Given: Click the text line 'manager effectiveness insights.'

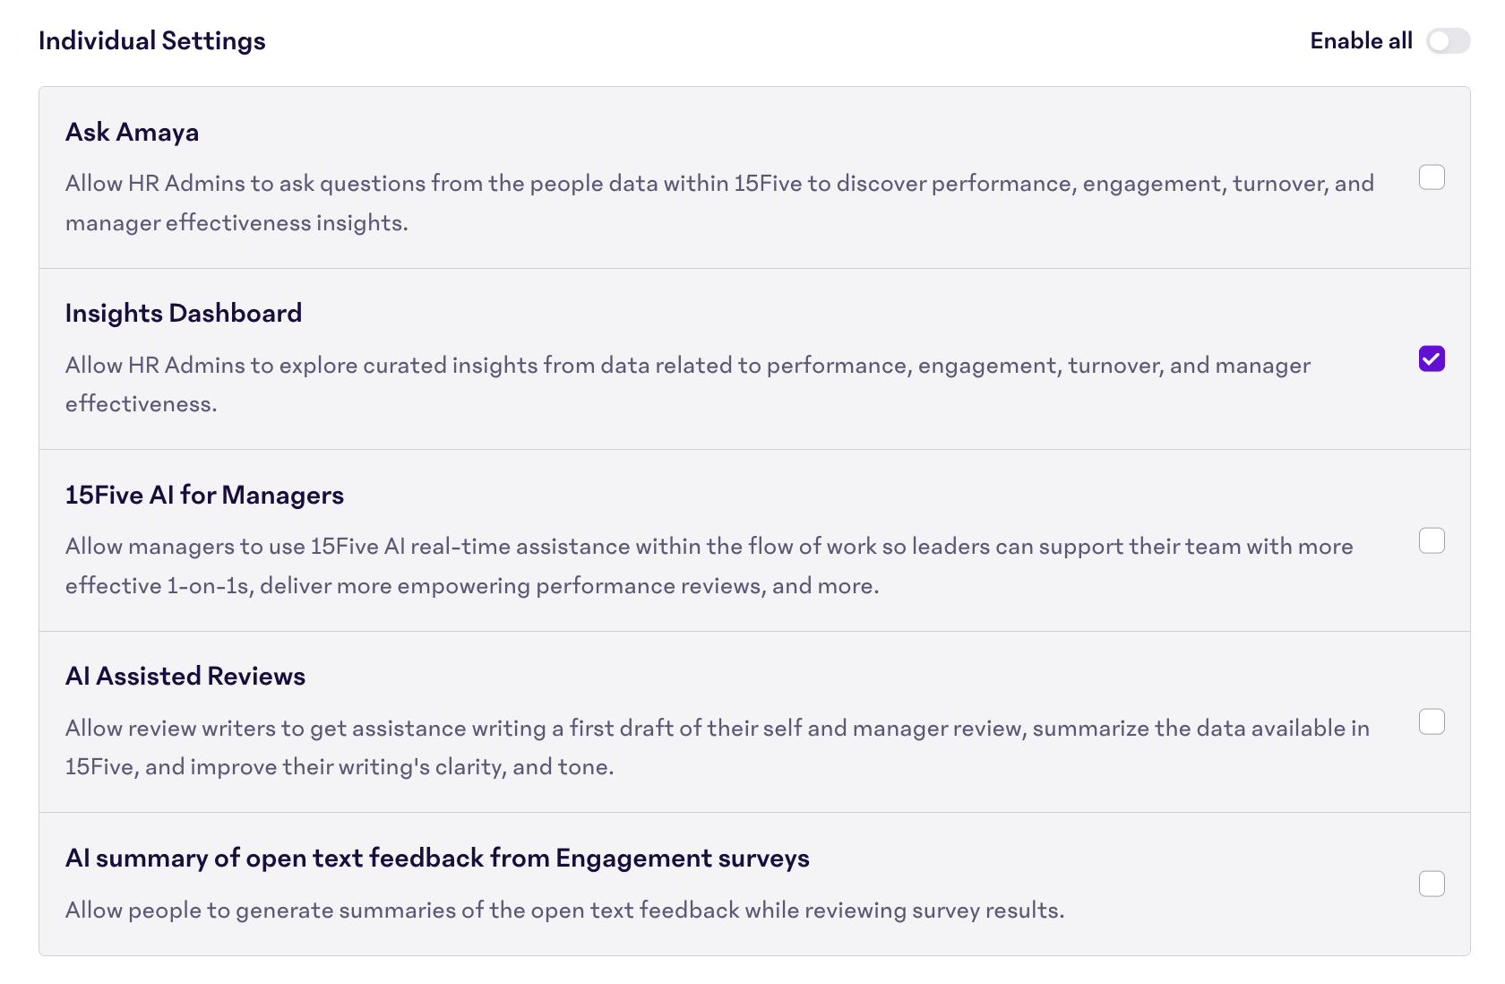Looking at the screenshot, I should coord(236,223).
